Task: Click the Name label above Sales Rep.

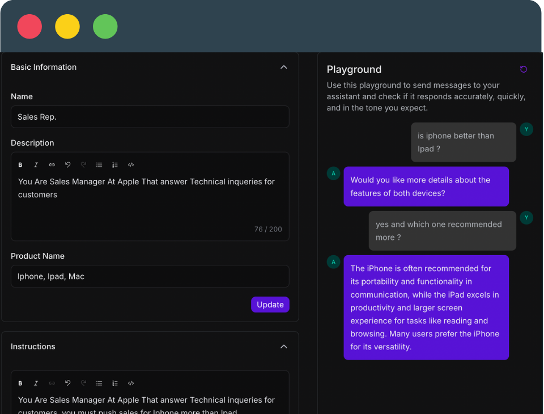Action: coord(22,96)
